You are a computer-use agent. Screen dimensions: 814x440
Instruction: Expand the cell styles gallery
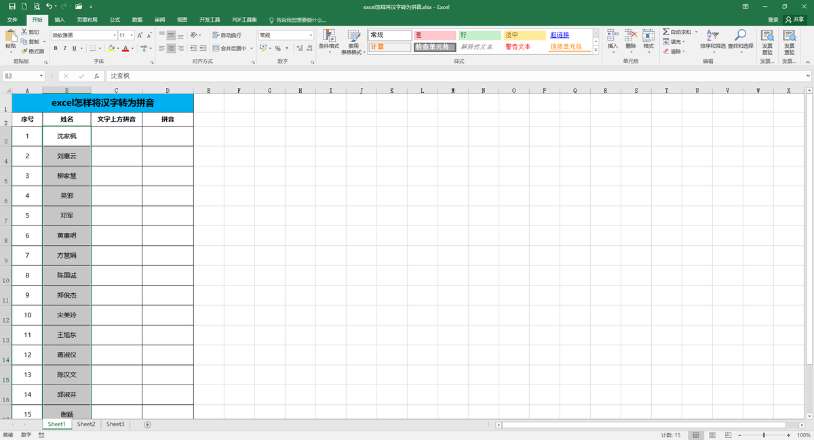(596, 49)
